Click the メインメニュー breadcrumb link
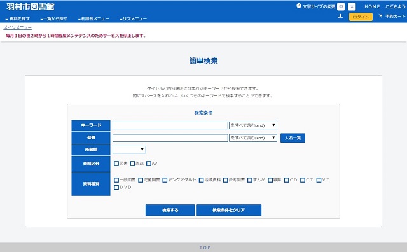Screen dimensions: 407x252 (x=18, y=27)
